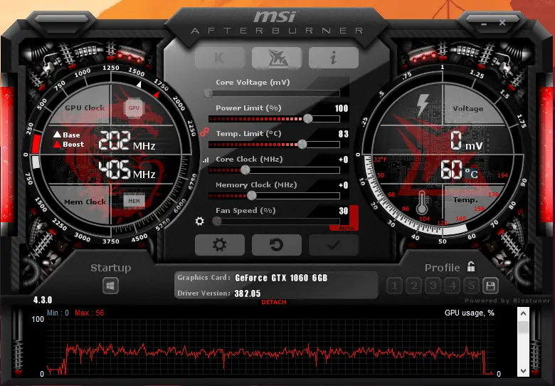Click the Max : 56 graph label
Viewport: 555px width, 386px height.
point(90,313)
